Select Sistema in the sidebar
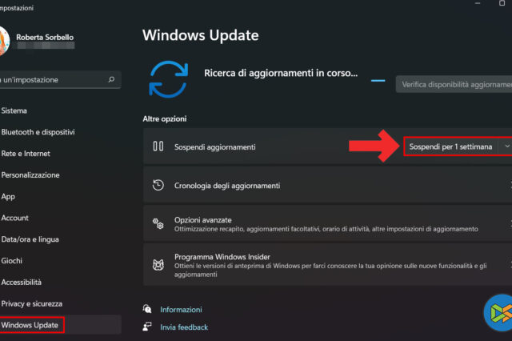The image size is (512, 341). (14, 110)
